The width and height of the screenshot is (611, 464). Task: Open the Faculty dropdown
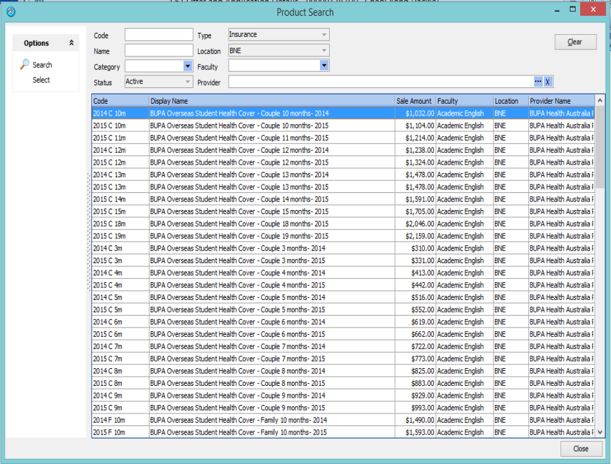tap(324, 66)
